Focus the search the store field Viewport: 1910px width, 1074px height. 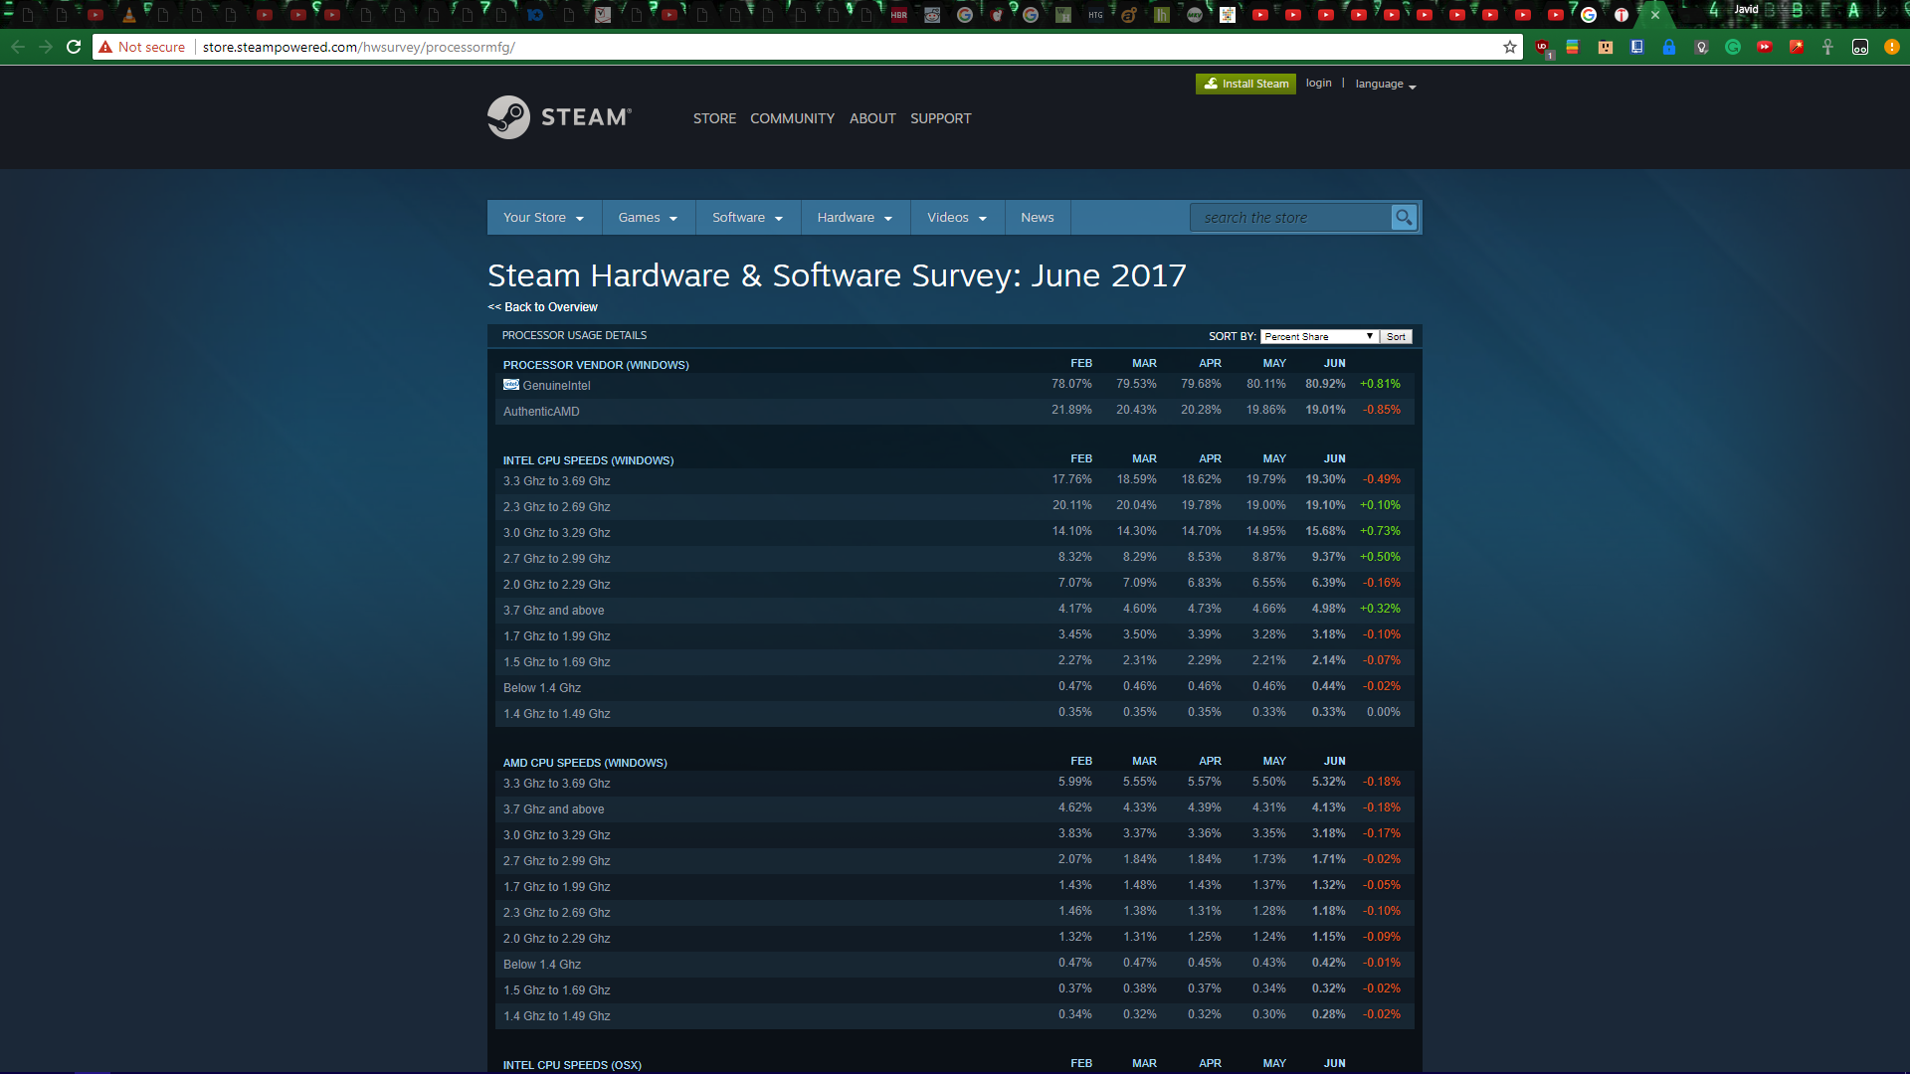click(1290, 218)
